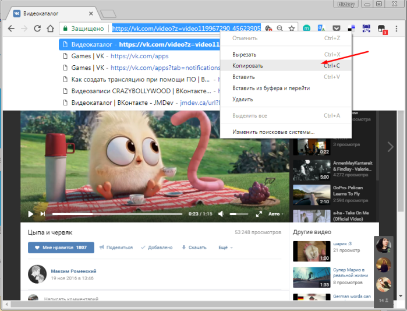Choose Вставить из буфера и перейти
Viewport: 407px width, 311px height.
tap(286, 88)
